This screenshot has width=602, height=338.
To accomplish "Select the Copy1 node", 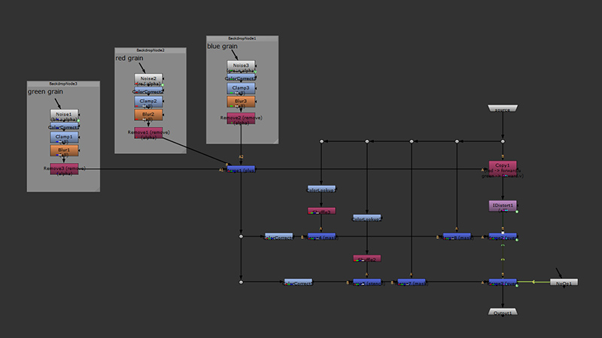I will coord(502,166).
